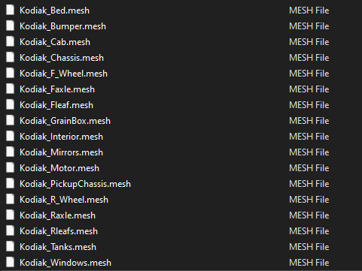Select Kodiak_Windows.mesh at the list bottom
The height and width of the screenshot is (271, 362).
65,263
